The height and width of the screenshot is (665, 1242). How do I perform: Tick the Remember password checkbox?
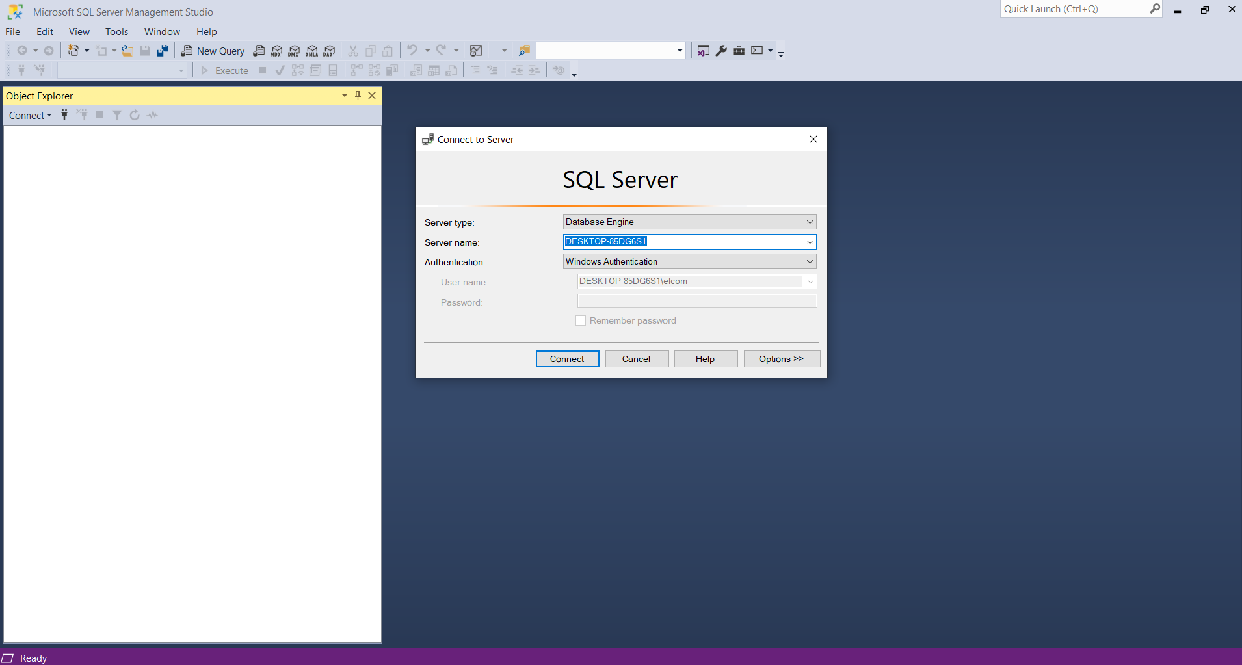click(581, 320)
